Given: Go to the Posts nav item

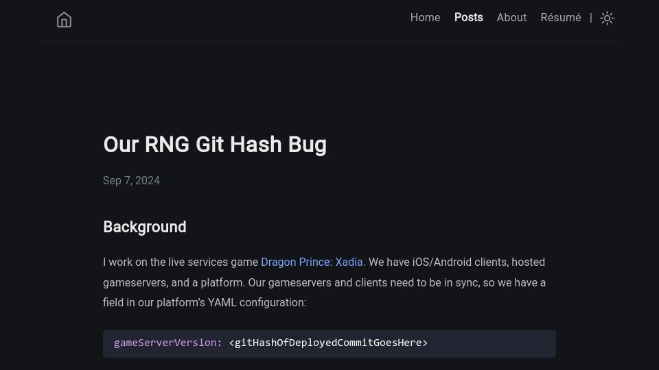Looking at the screenshot, I should coord(468,18).
